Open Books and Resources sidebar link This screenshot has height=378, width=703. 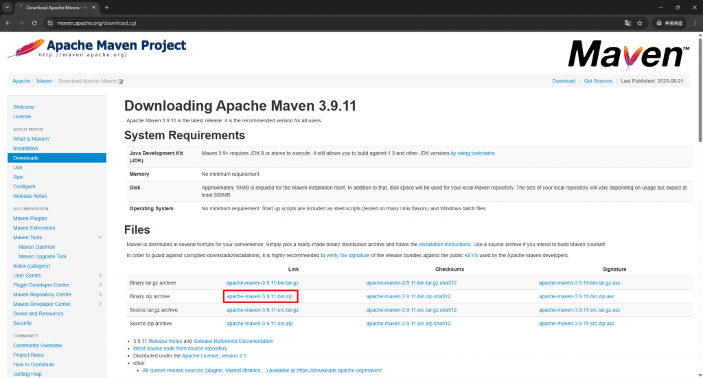38,313
